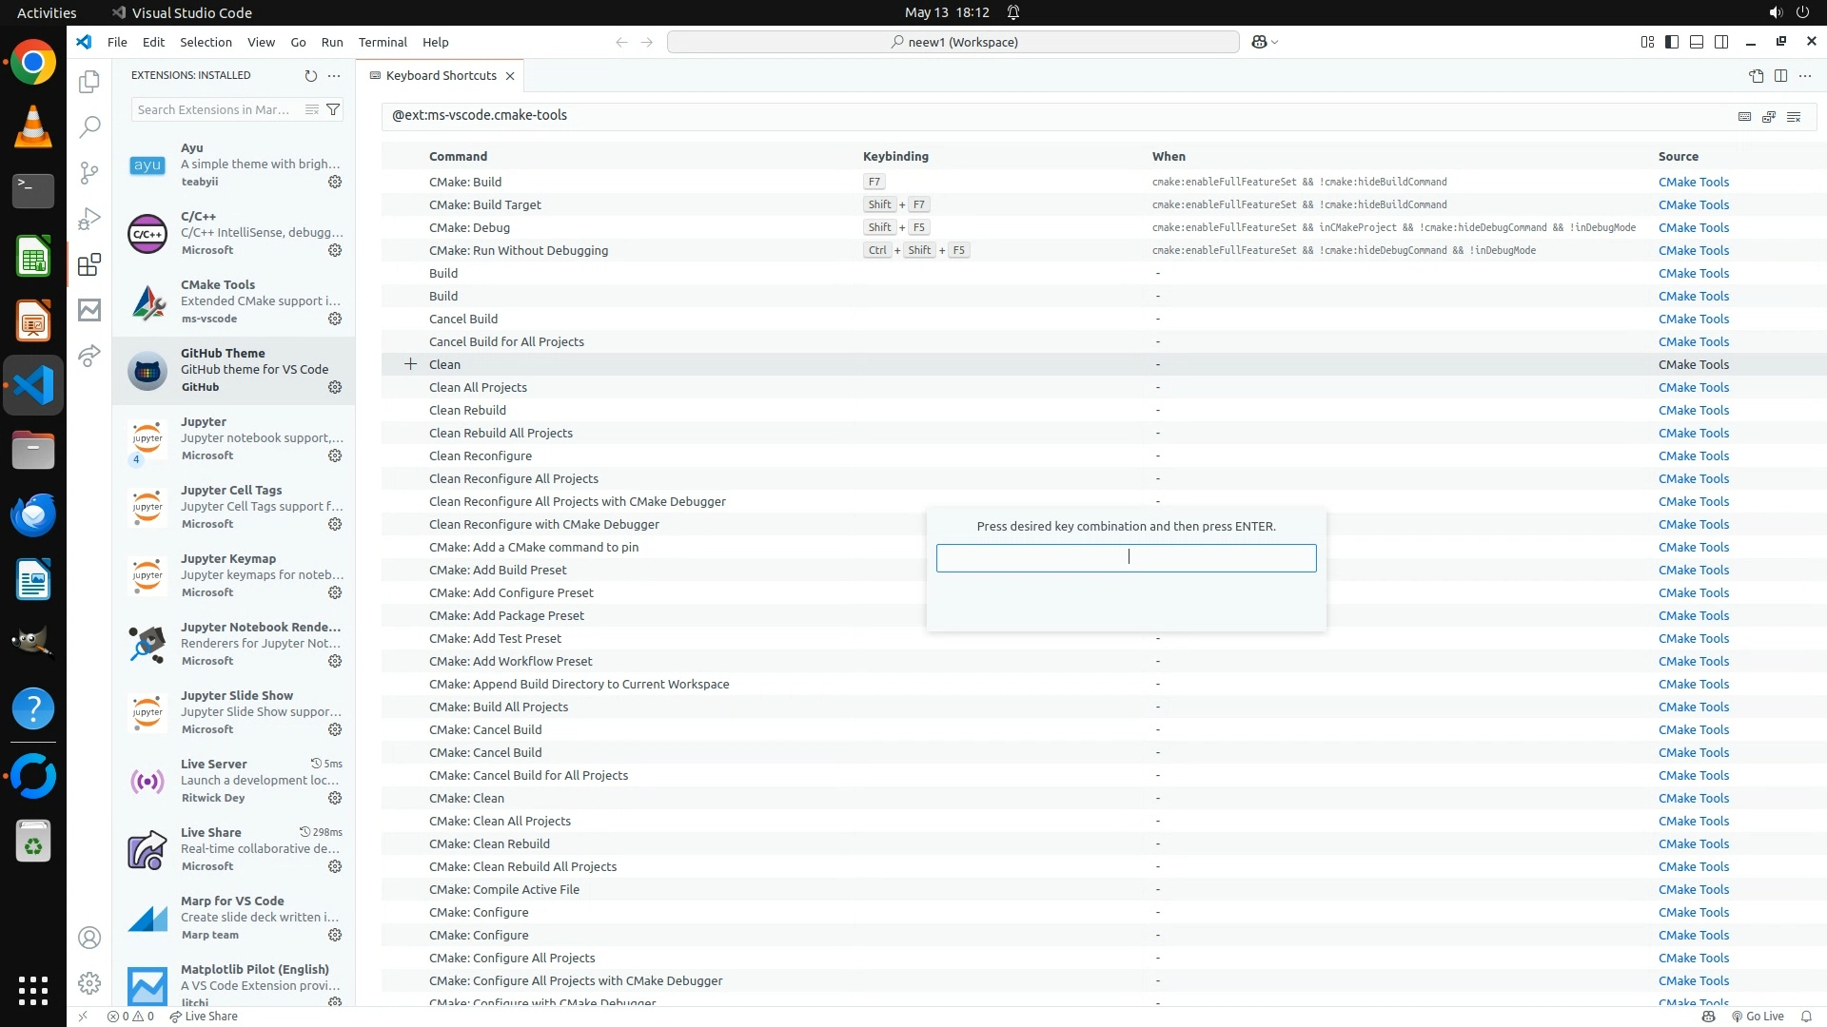The width and height of the screenshot is (1827, 1027).
Task: Open filter extensions dropdown
Action: pos(333,109)
